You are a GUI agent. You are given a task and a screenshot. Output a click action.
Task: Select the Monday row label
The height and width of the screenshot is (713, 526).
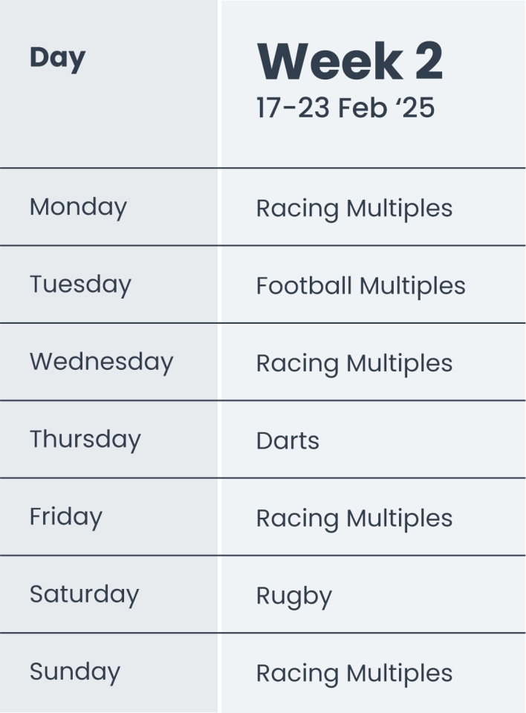78,206
